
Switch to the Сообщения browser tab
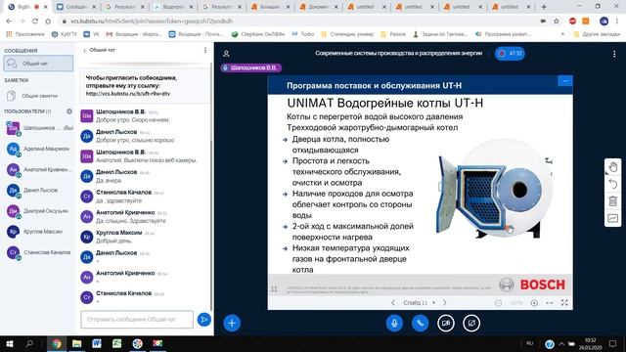coord(75,7)
